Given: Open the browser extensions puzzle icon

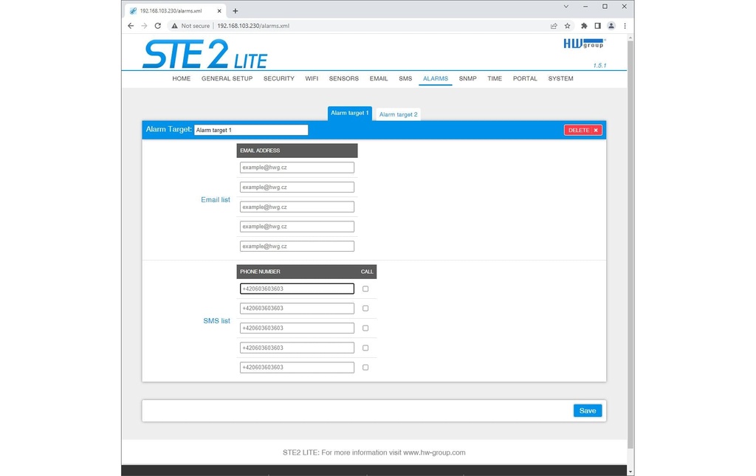Looking at the screenshot, I should 584,26.
